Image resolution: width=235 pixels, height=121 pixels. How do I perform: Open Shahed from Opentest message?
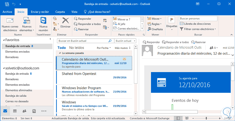pos(94,77)
